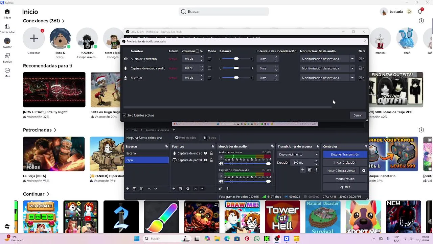Open the Avatar page in Roblox sidebar
433x244 pixels.
coord(7,43)
